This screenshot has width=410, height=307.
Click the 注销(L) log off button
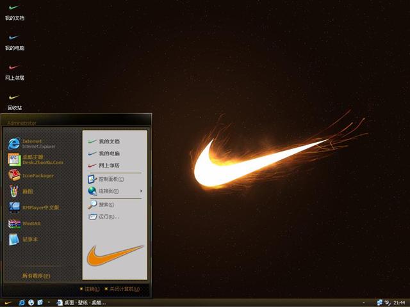click(90, 289)
